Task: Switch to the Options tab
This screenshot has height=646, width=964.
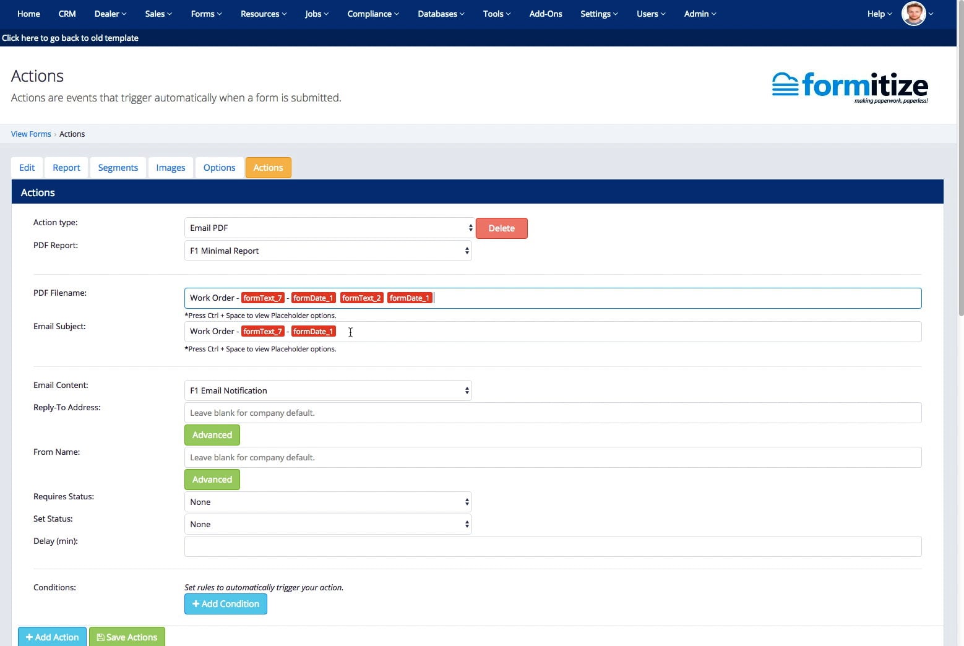Action: click(219, 168)
